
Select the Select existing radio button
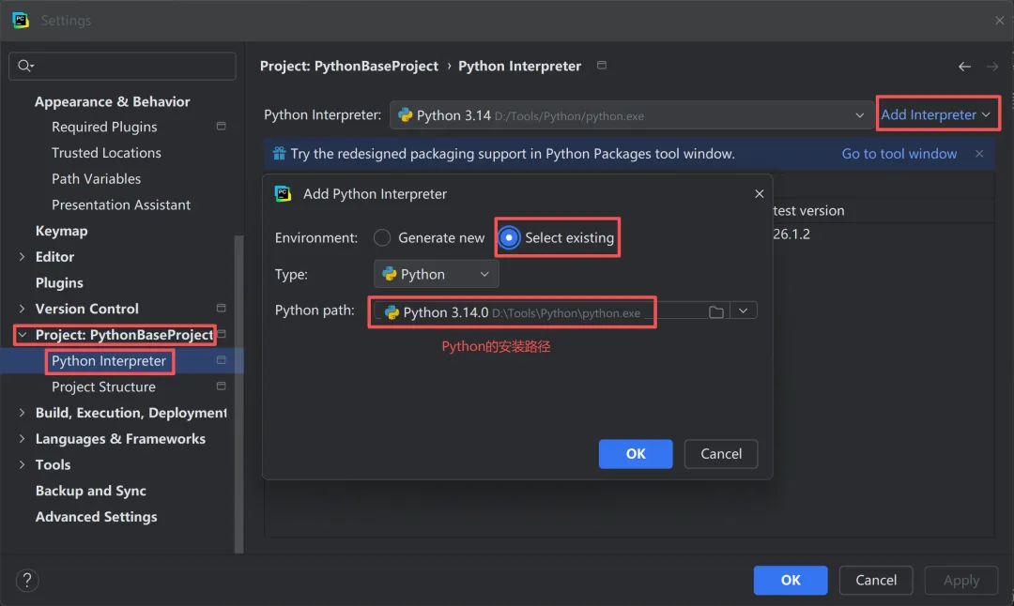coord(509,237)
